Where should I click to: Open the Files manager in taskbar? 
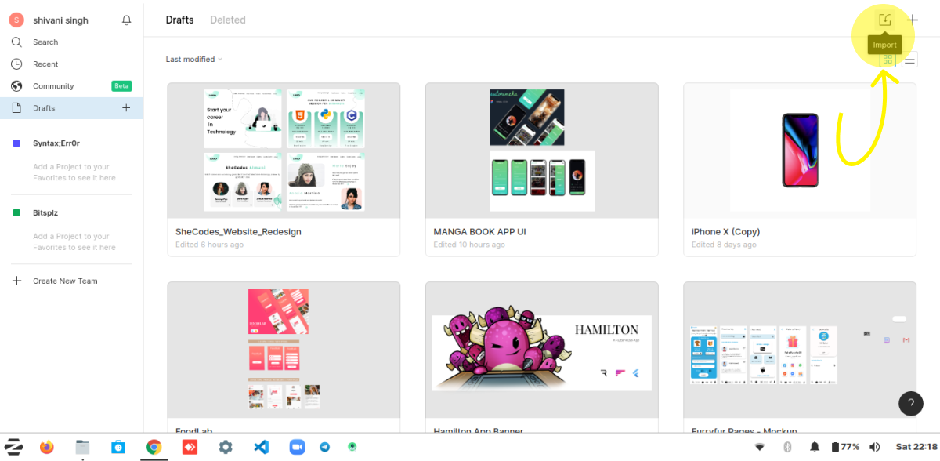[82, 447]
